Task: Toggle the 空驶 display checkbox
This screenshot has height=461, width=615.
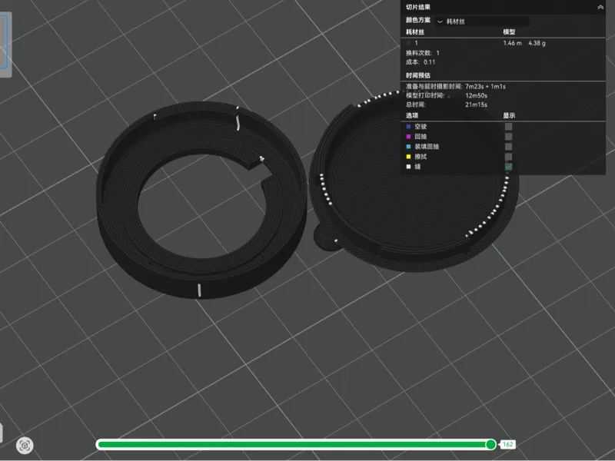Action: pyautogui.click(x=508, y=127)
